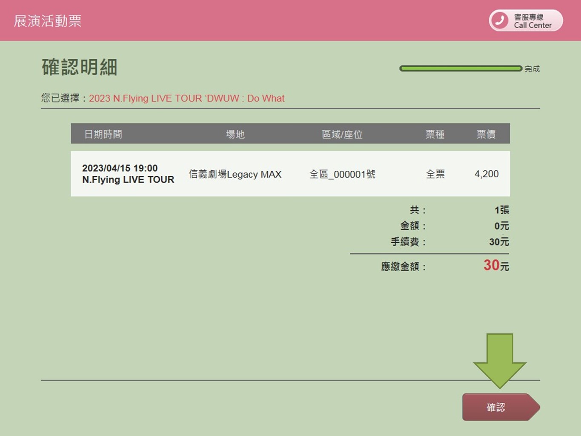Viewport: 581px width, 436px height.
Task: Click the 日期時間 column header
Action: 103,134
